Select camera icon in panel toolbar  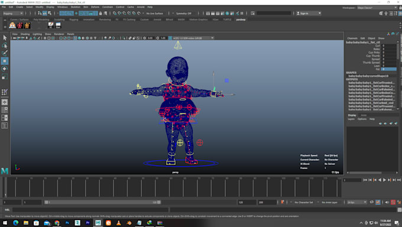15,38
